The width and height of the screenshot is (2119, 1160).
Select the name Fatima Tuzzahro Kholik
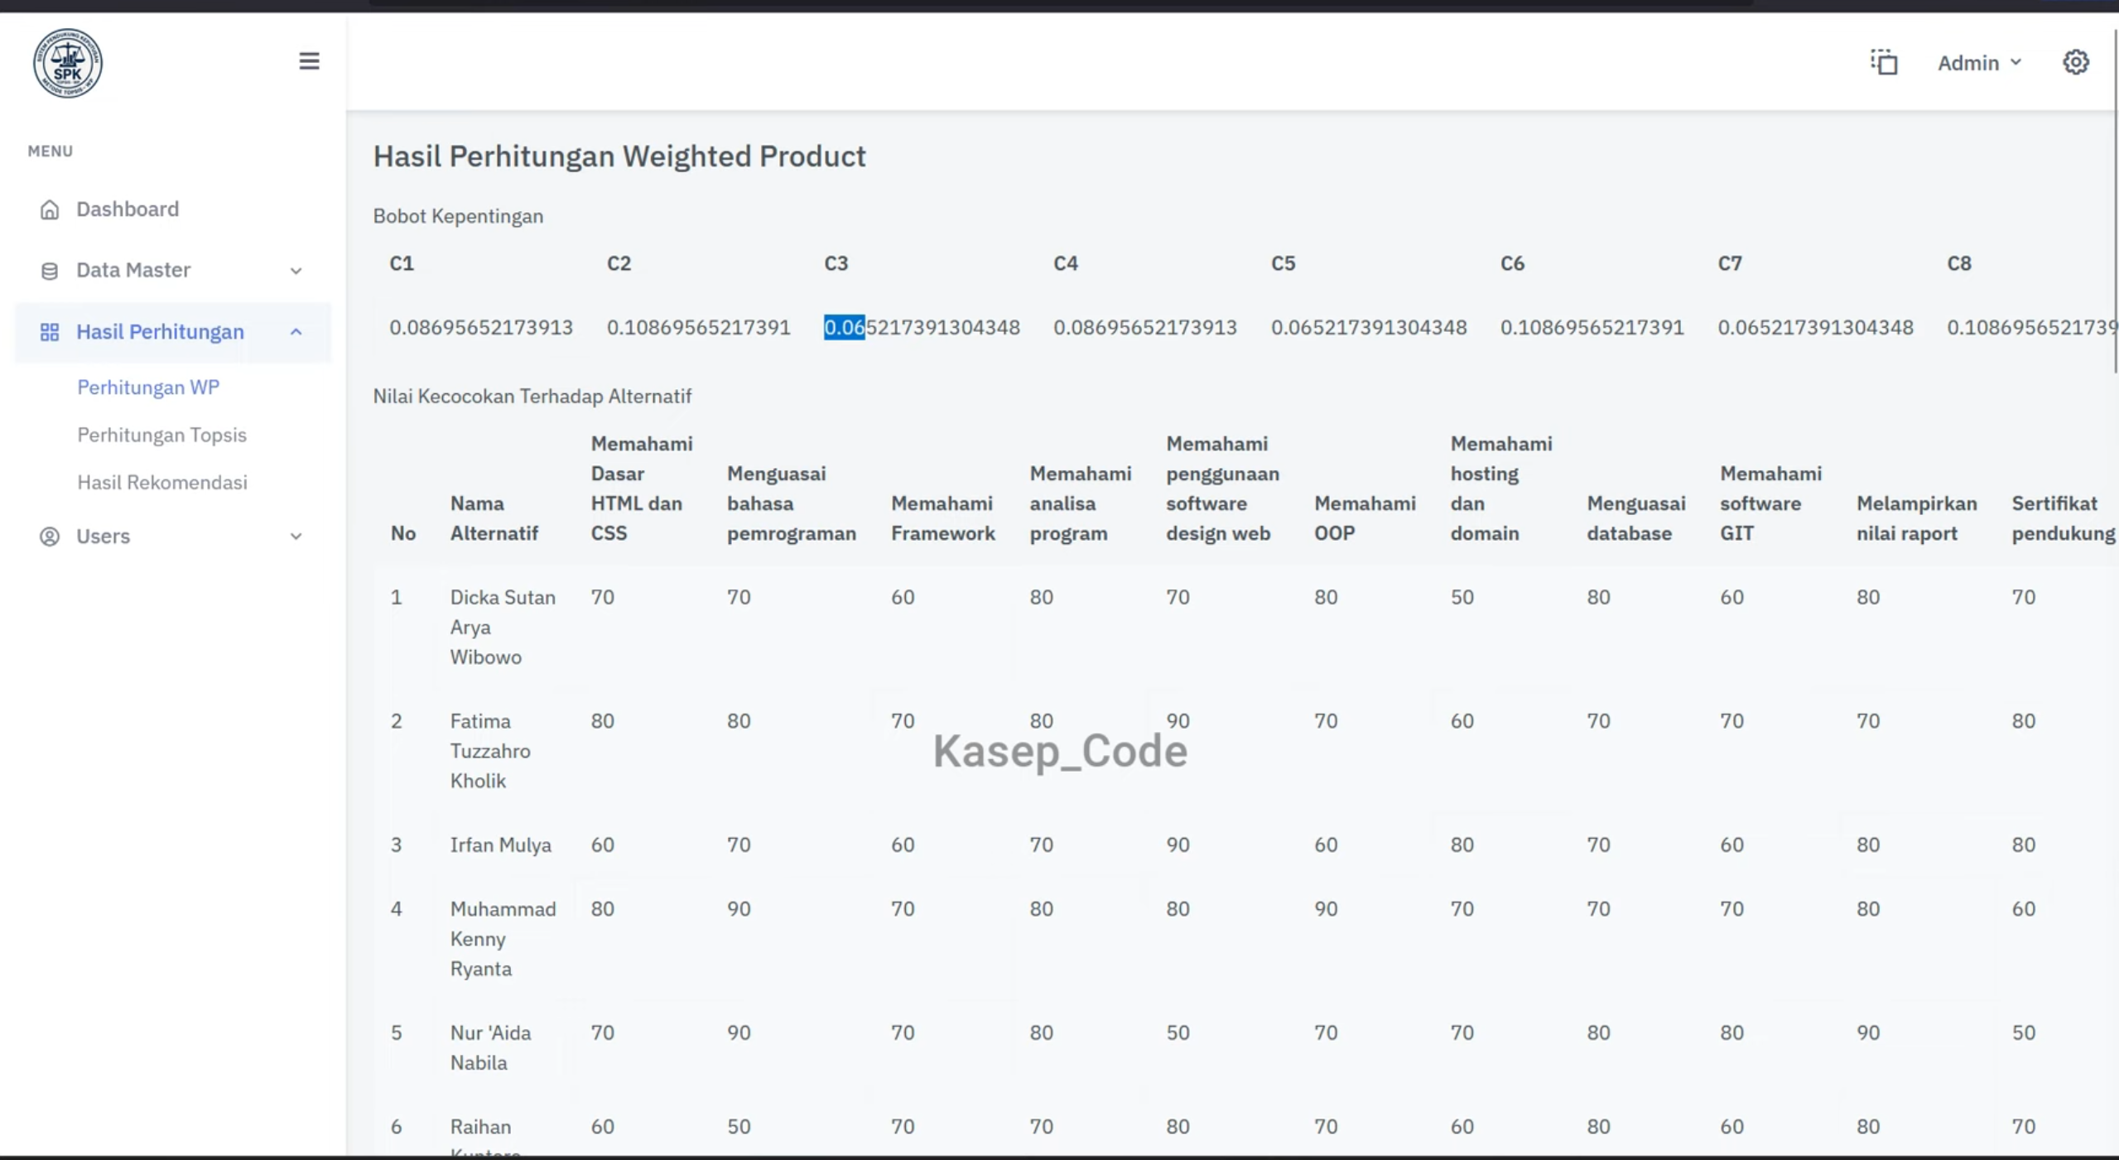pyautogui.click(x=490, y=751)
